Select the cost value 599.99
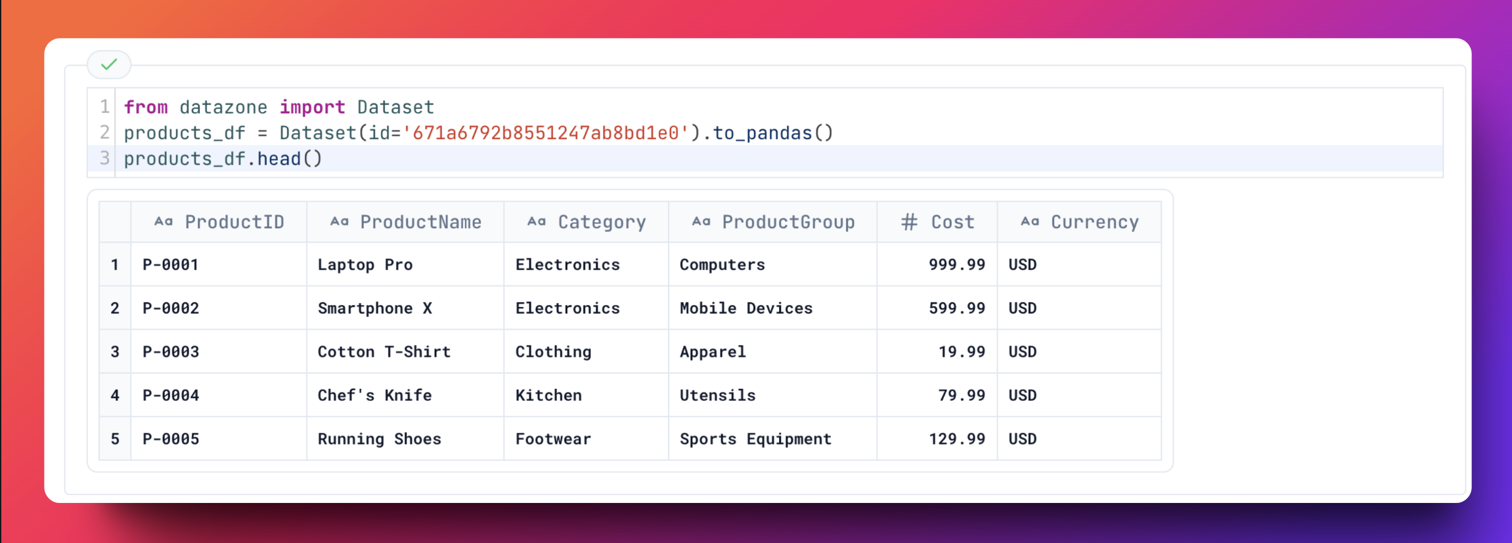This screenshot has width=1512, height=543. (x=937, y=308)
